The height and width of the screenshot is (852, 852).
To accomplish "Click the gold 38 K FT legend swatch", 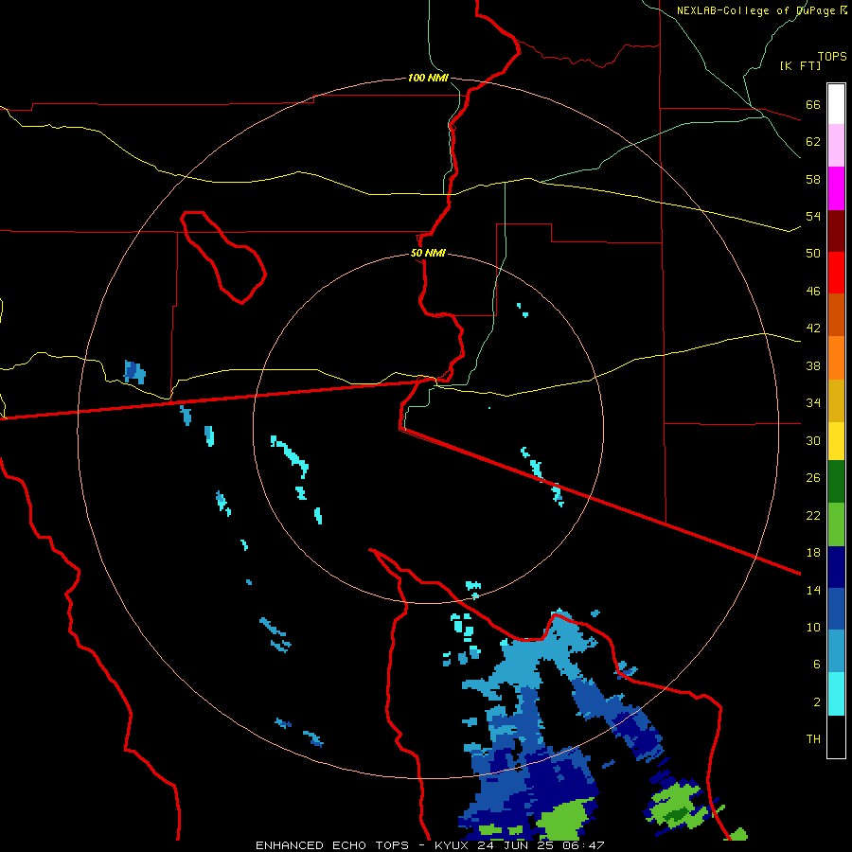I will pyautogui.click(x=836, y=400).
